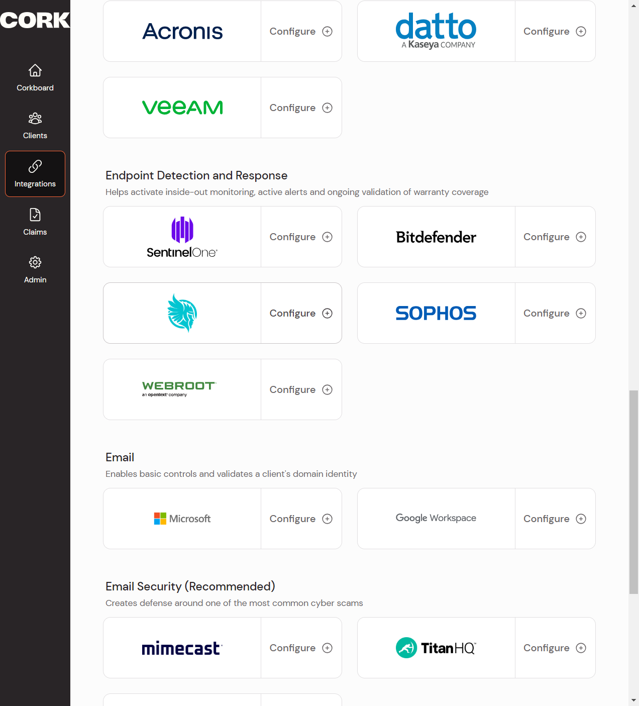Configure the Google Workspace integration
The height and width of the screenshot is (706, 639).
[555, 519]
